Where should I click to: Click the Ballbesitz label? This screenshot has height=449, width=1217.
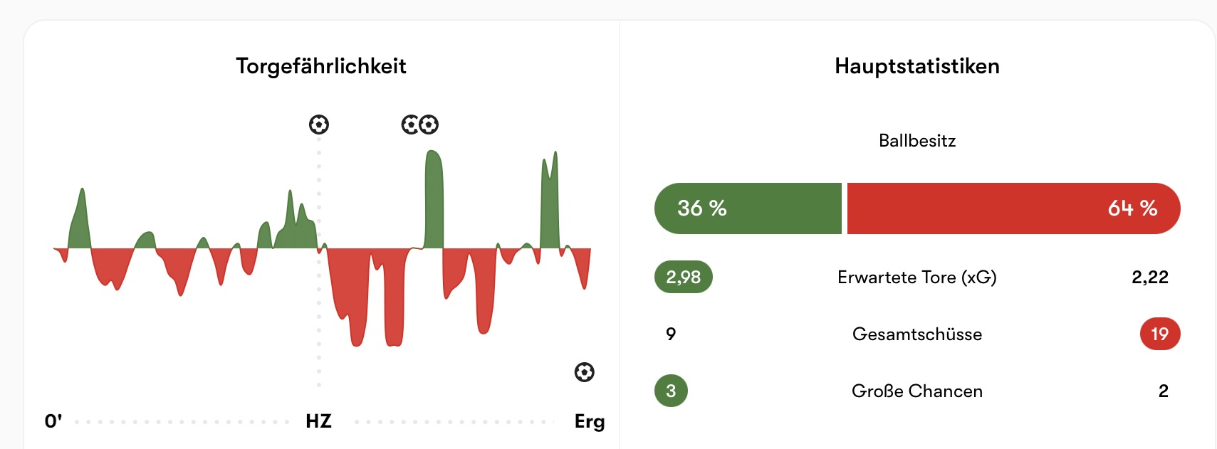(x=917, y=140)
